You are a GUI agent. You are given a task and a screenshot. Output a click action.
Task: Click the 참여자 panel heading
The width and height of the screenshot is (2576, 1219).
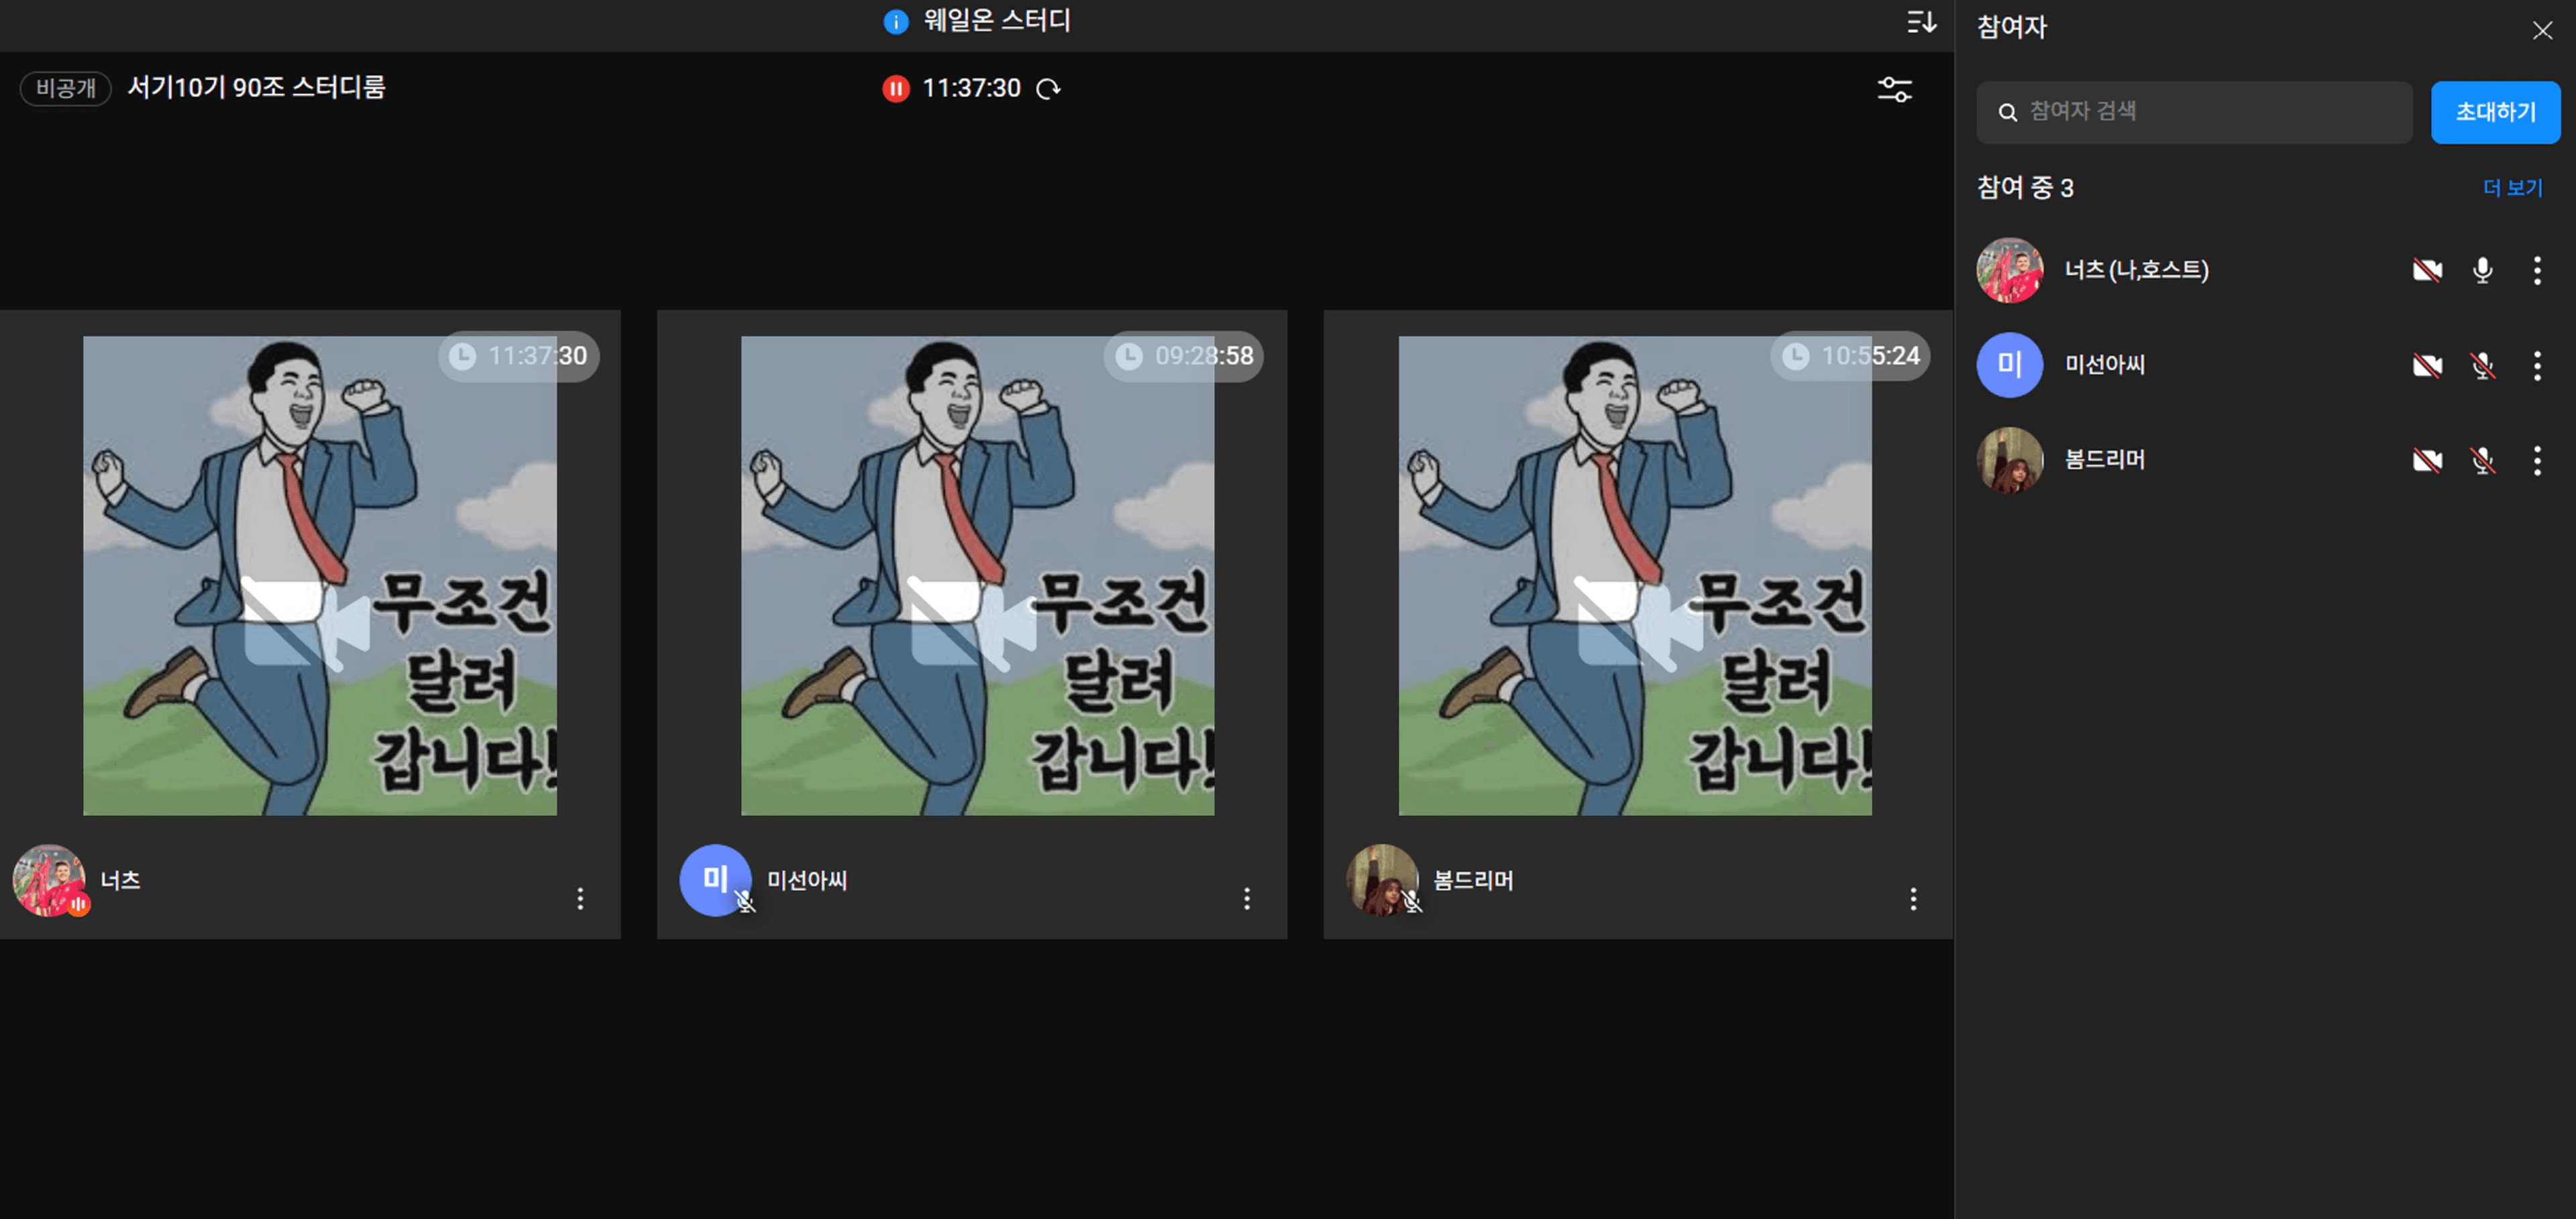point(2012,28)
